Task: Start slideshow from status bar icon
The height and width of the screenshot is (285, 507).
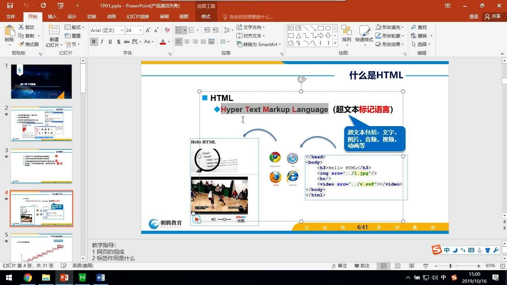Action: pyautogui.click(x=426, y=266)
